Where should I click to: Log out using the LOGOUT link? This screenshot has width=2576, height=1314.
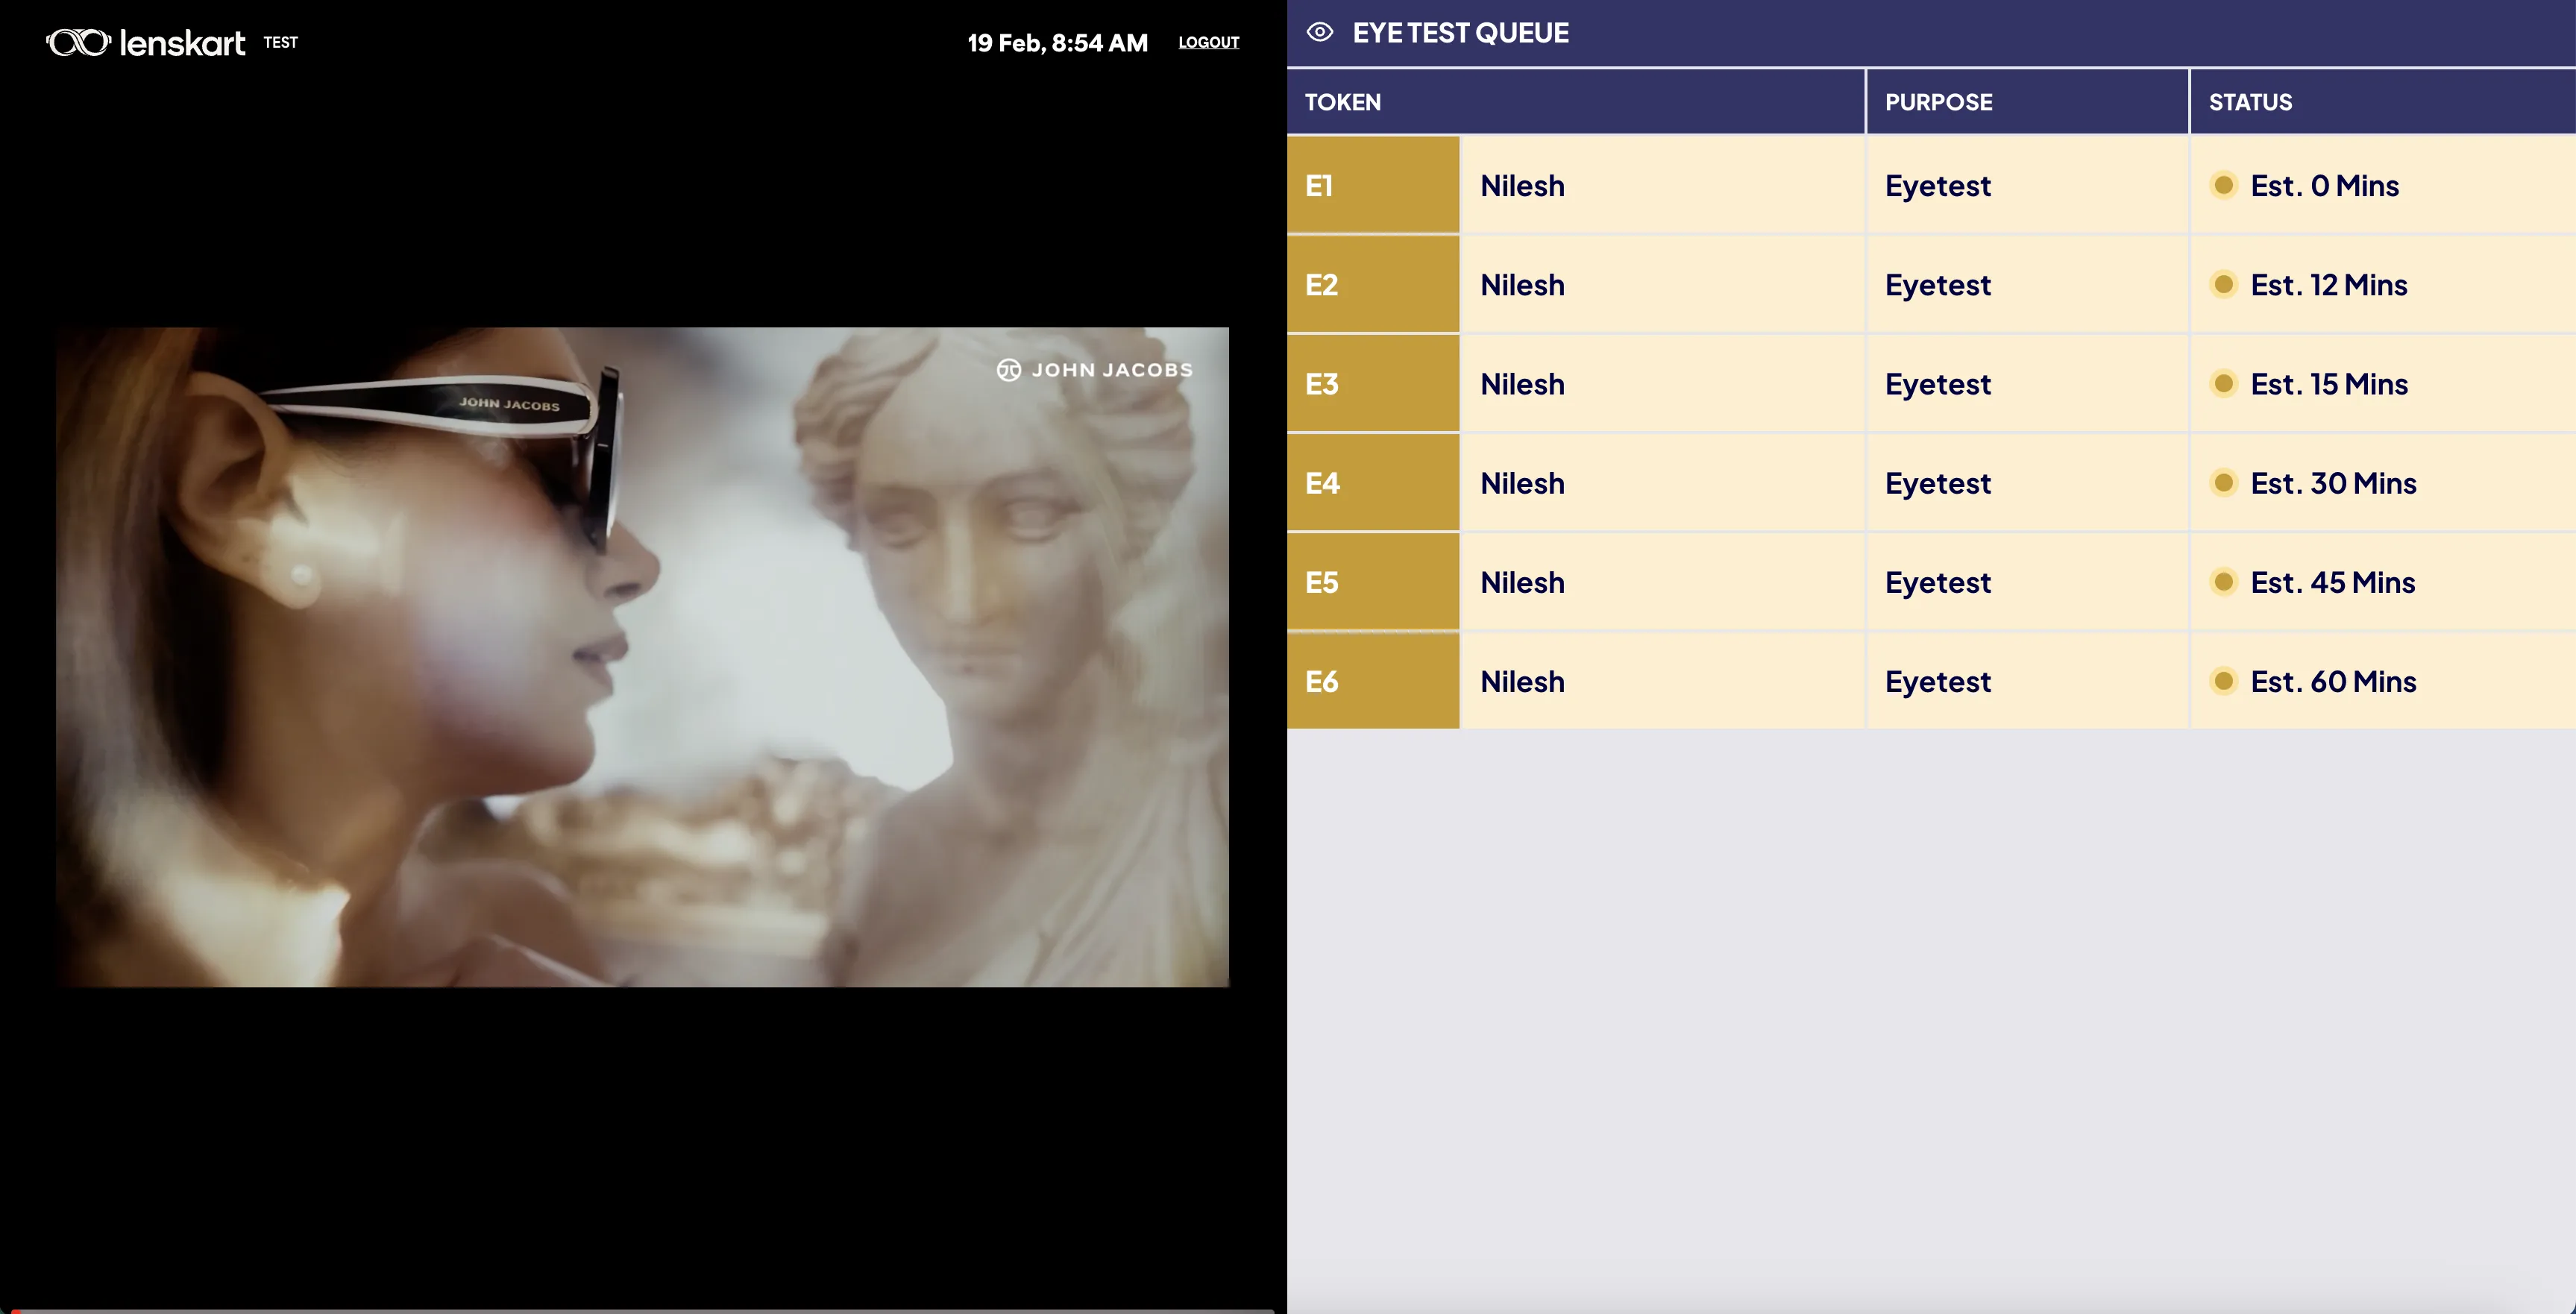1208,42
